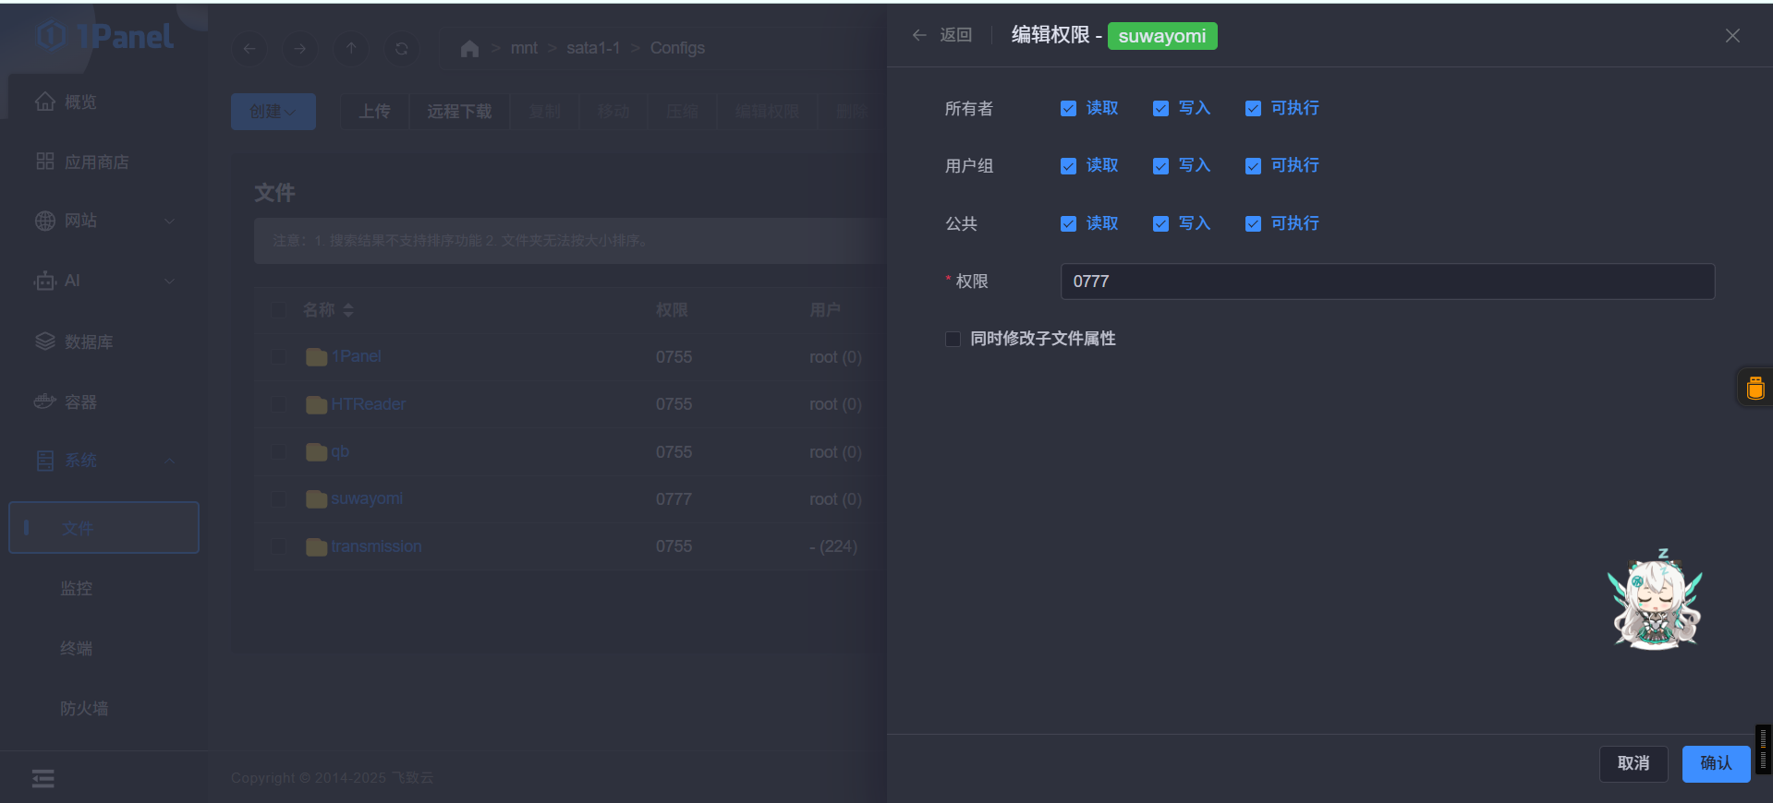This screenshot has height=803, width=1773.
Task: Select the 文件 files menu item
Action: (x=103, y=528)
